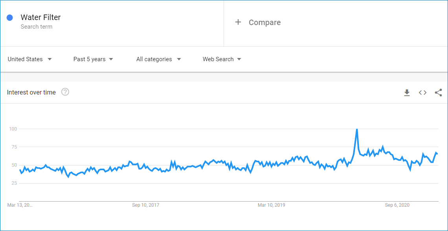Change the Past 5 years time range
This screenshot has height=231, width=448.
click(89, 59)
